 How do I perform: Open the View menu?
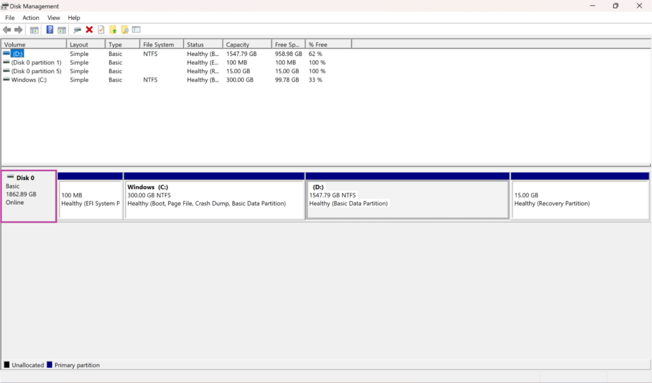[x=53, y=17]
